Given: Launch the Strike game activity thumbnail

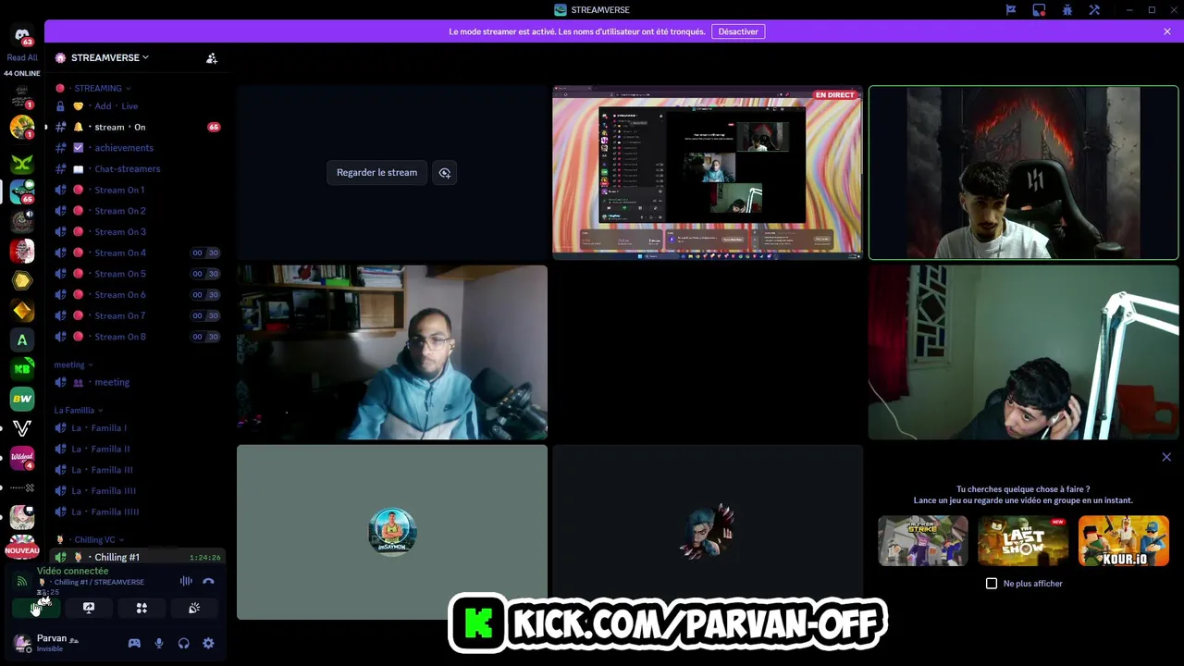Looking at the screenshot, I should [x=923, y=540].
